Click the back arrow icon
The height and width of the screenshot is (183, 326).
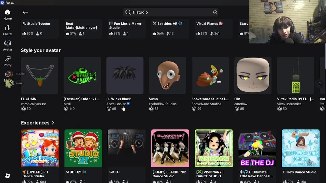(x=25, y=12)
